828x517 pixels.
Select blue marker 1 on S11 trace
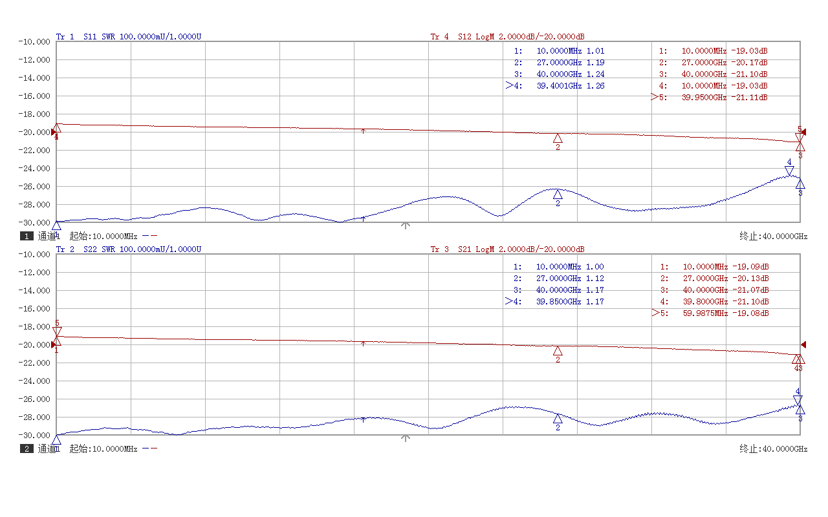(56, 225)
